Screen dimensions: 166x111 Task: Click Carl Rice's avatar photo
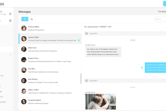click(x=24, y=70)
